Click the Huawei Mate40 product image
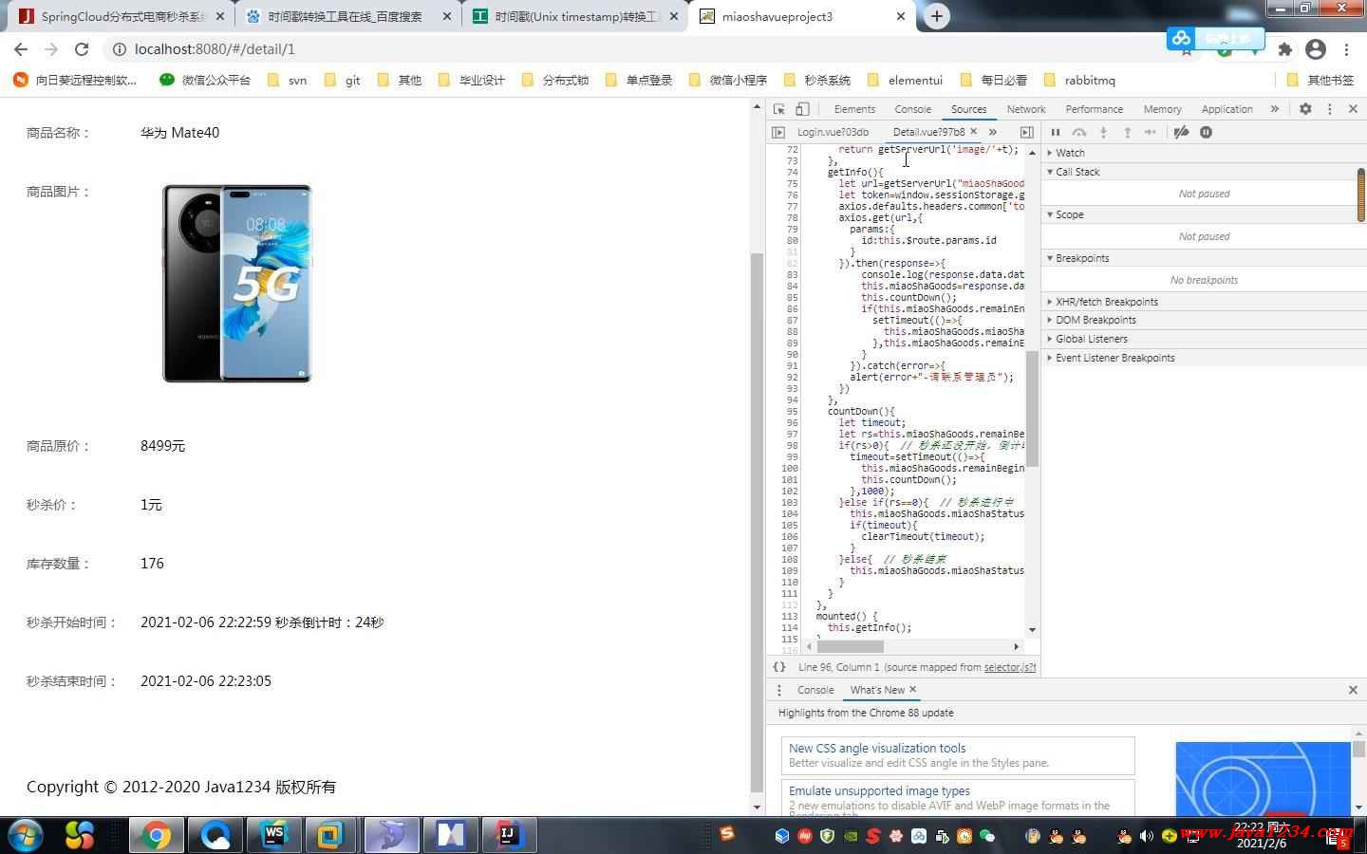1367x854 pixels. pyautogui.click(x=237, y=284)
